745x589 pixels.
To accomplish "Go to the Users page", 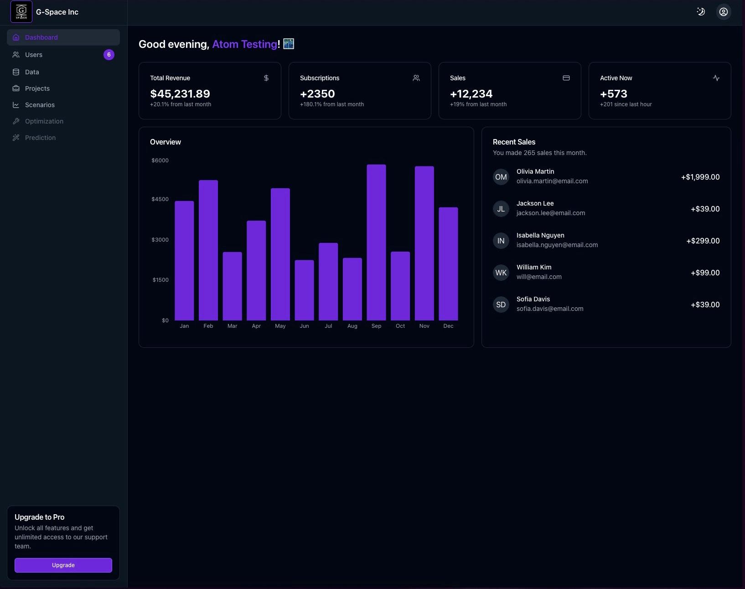I will pos(63,55).
